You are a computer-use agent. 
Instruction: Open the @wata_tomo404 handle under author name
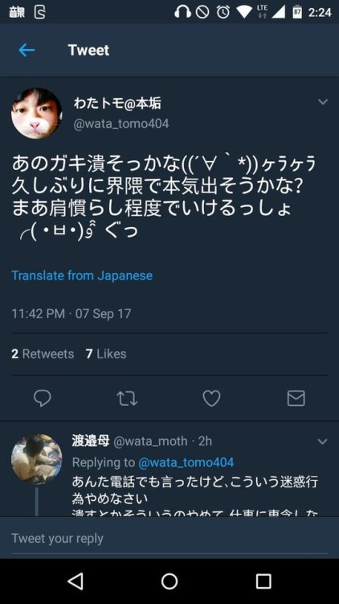click(x=121, y=124)
